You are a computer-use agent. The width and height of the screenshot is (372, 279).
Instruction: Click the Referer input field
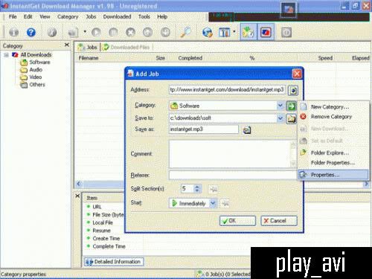(232, 175)
